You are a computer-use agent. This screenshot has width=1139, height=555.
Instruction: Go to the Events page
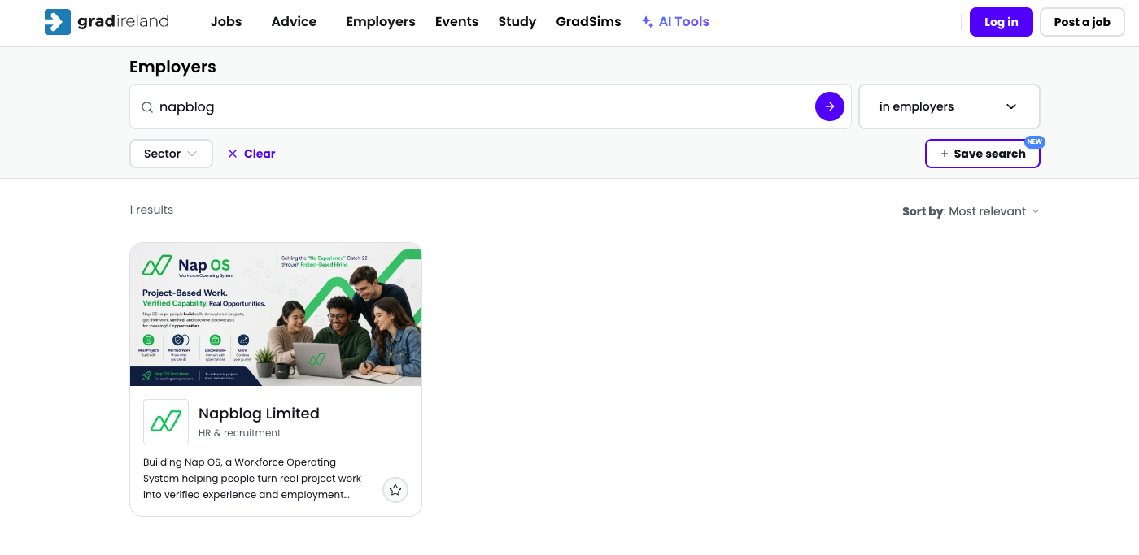pyautogui.click(x=456, y=22)
